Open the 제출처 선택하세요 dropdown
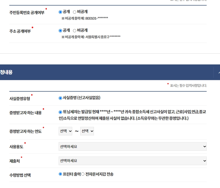Image resolution: width=220 pixels, height=188 pixels. coord(133,161)
